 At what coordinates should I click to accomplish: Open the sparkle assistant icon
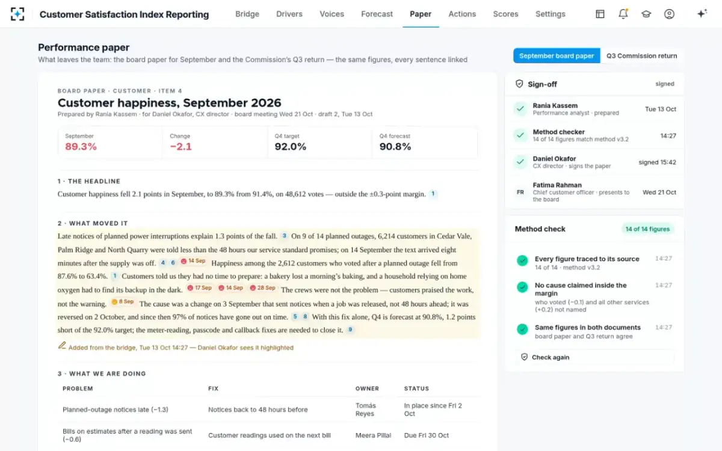pos(702,14)
